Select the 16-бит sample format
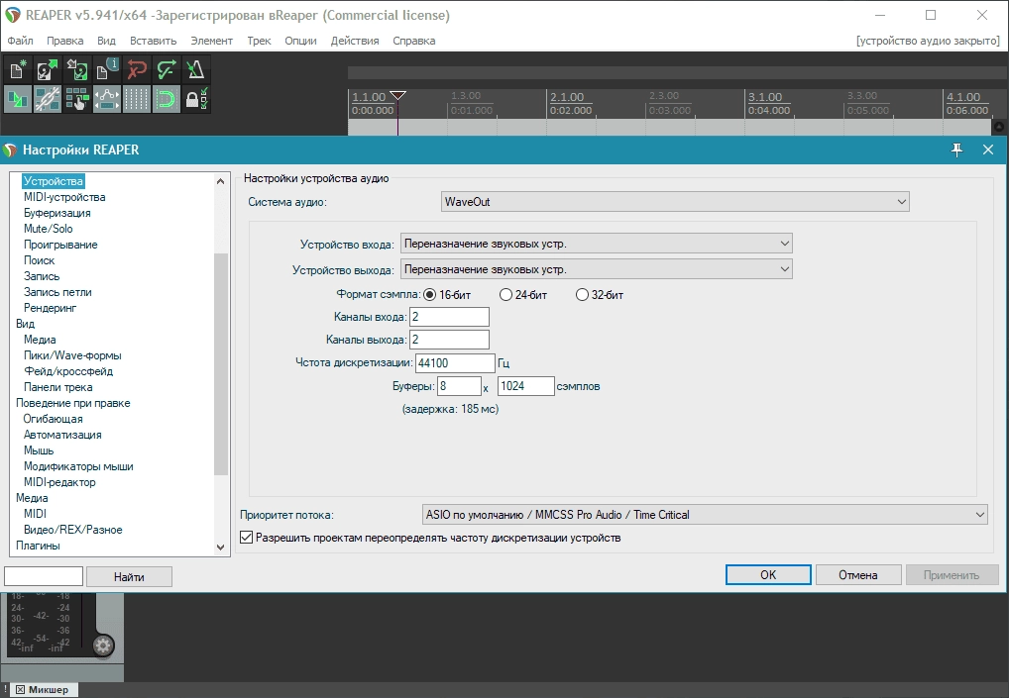This screenshot has height=698, width=1009. [x=447, y=295]
